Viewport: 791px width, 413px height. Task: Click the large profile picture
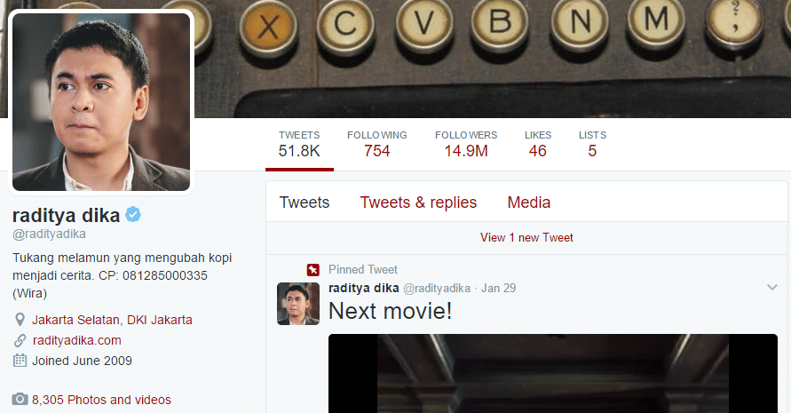(x=100, y=102)
